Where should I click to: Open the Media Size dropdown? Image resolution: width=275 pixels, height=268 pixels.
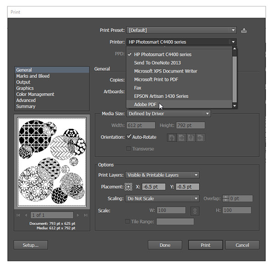click(x=168, y=114)
